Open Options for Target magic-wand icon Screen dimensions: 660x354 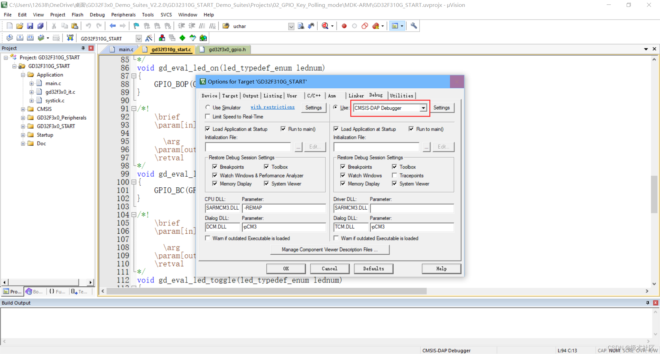(149, 38)
